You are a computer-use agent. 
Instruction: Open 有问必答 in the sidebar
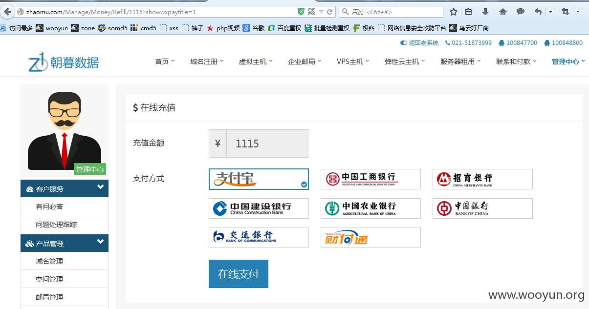[x=65, y=206]
